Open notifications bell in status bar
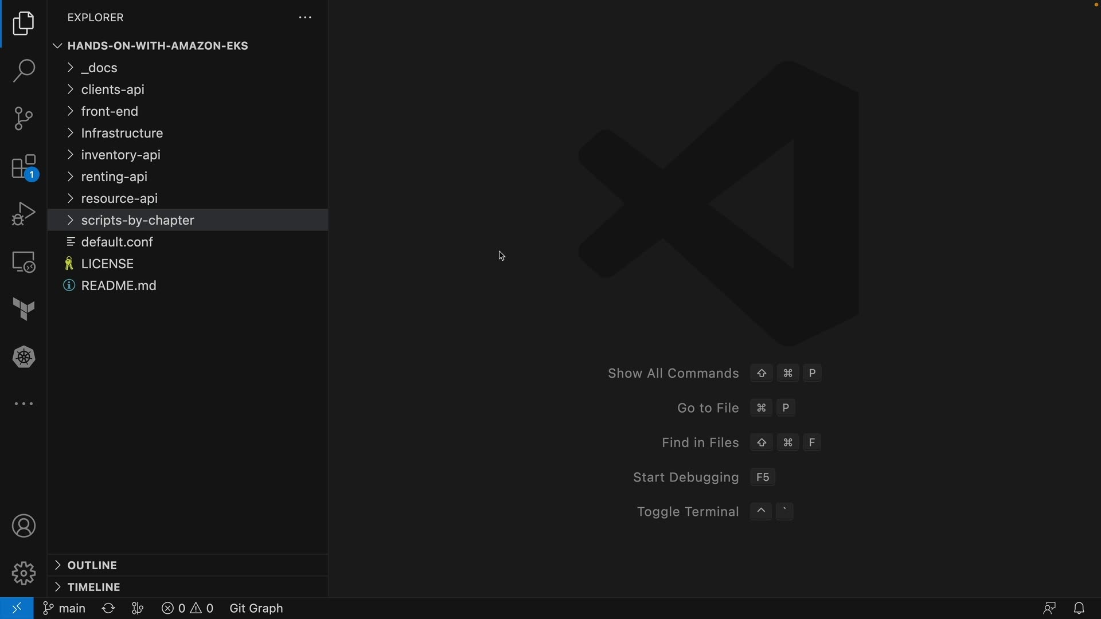The image size is (1101, 619). [1079, 608]
